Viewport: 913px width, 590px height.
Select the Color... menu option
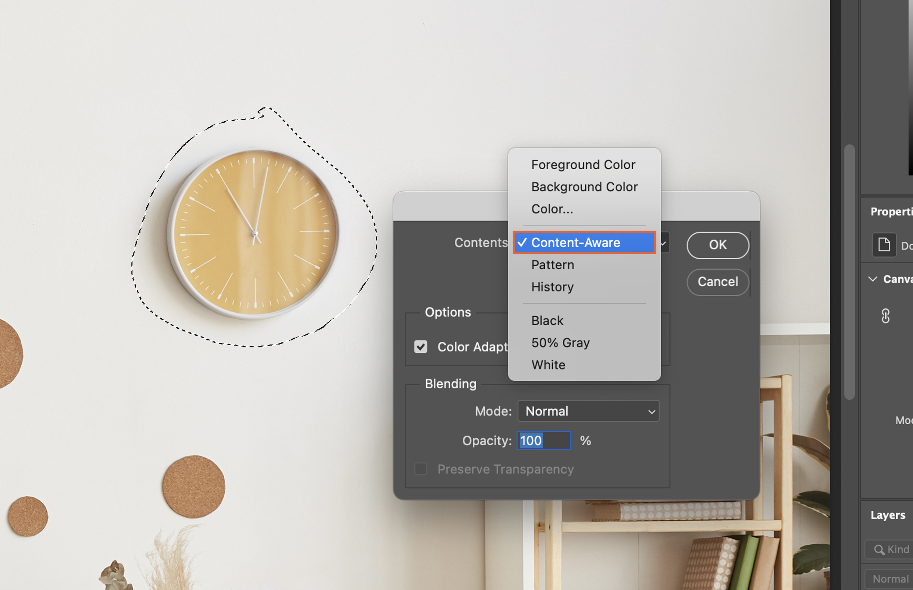[552, 209]
